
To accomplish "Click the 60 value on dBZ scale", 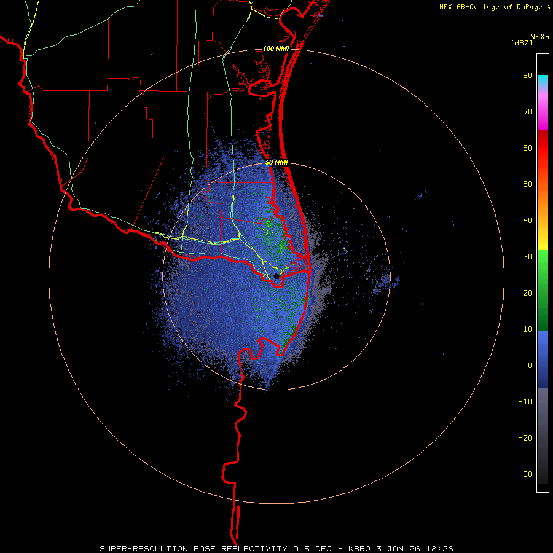I will click(528, 147).
